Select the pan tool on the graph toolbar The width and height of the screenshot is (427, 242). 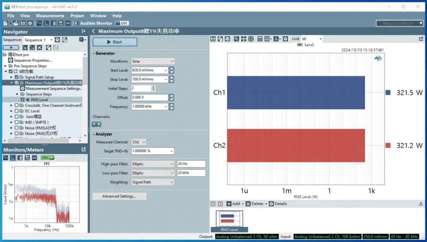[x=244, y=39]
